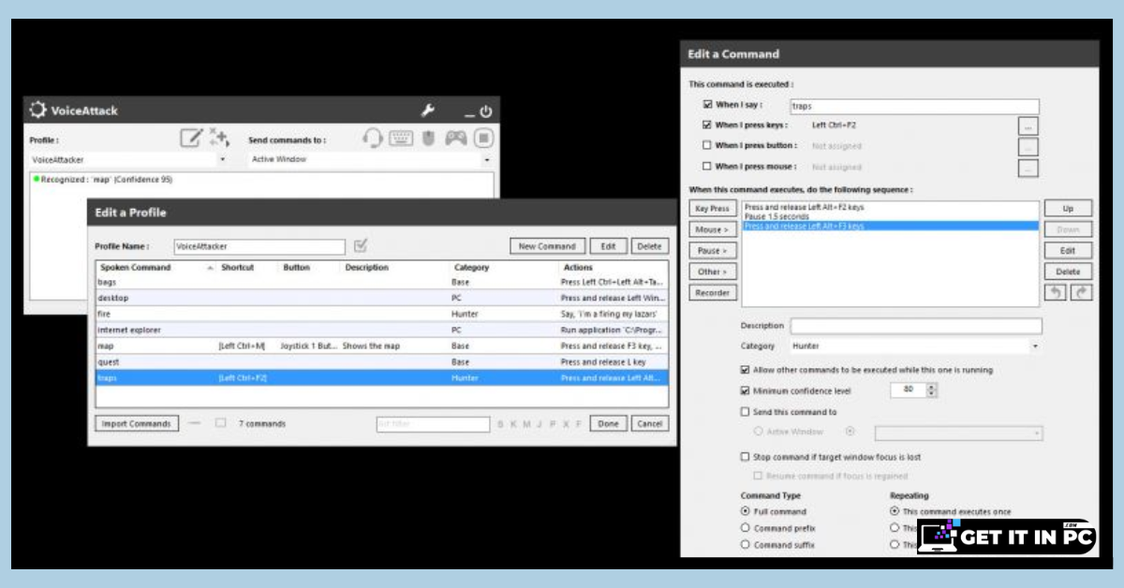Select the 'quest' command row
Screen dimensions: 1124x588
382,361
